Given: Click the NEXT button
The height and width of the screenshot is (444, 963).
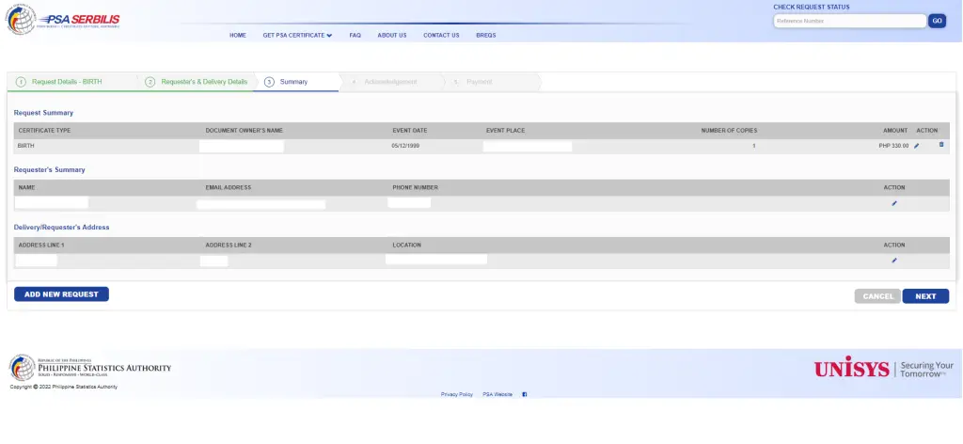Looking at the screenshot, I should pyautogui.click(x=925, y=296).
